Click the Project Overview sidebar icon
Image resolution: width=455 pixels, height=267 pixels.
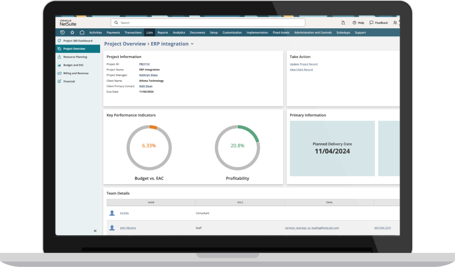59,48
